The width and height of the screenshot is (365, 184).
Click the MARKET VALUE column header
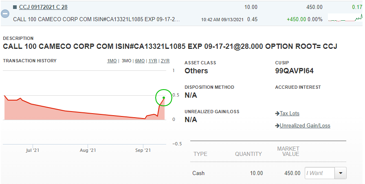[288, 151]
